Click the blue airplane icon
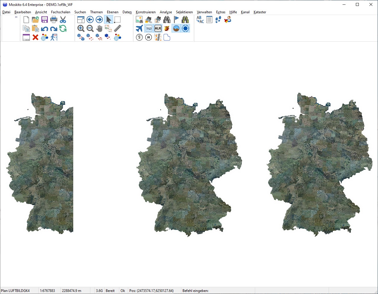378x294 pixels. coord(139,28)
